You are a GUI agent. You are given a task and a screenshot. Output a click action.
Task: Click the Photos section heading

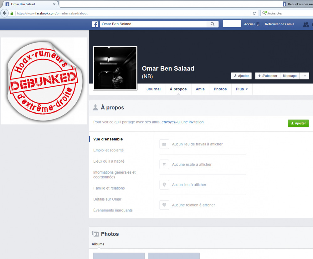[110, 234]
